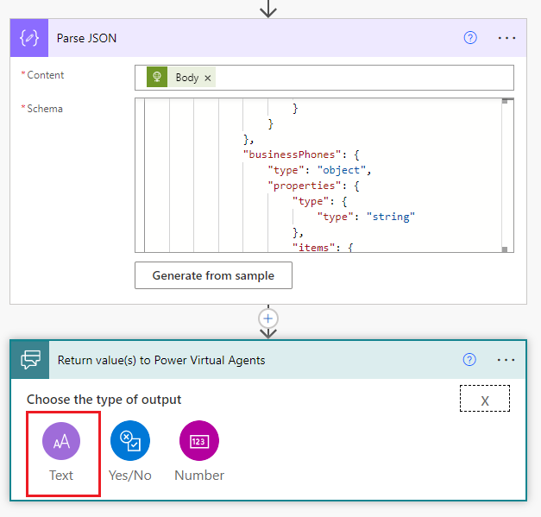Open the Parse JSON more options menu
The width and height of the screenshot is (541, 517).
pyautogui.click(x=506, y=38)
